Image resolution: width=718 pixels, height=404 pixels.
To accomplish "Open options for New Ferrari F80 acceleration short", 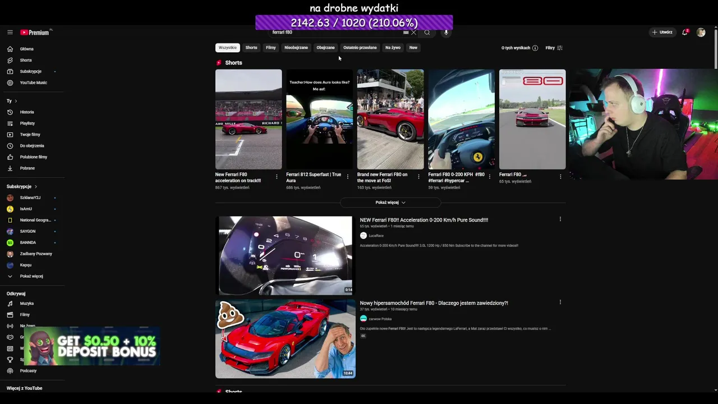I will [x=277, y=177].
